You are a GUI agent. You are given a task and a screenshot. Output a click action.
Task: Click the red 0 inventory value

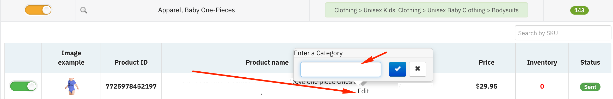pos(542,86)
